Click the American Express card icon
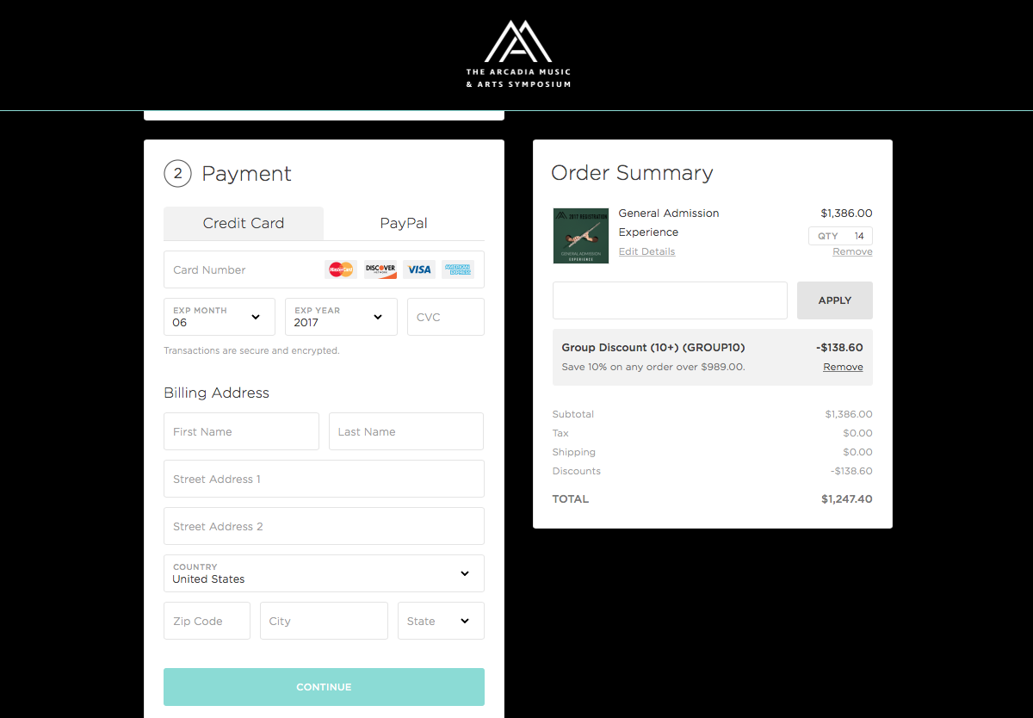The height and width of the screenshot is (718, 1033). pyautogui.click(x=458, y=269)
